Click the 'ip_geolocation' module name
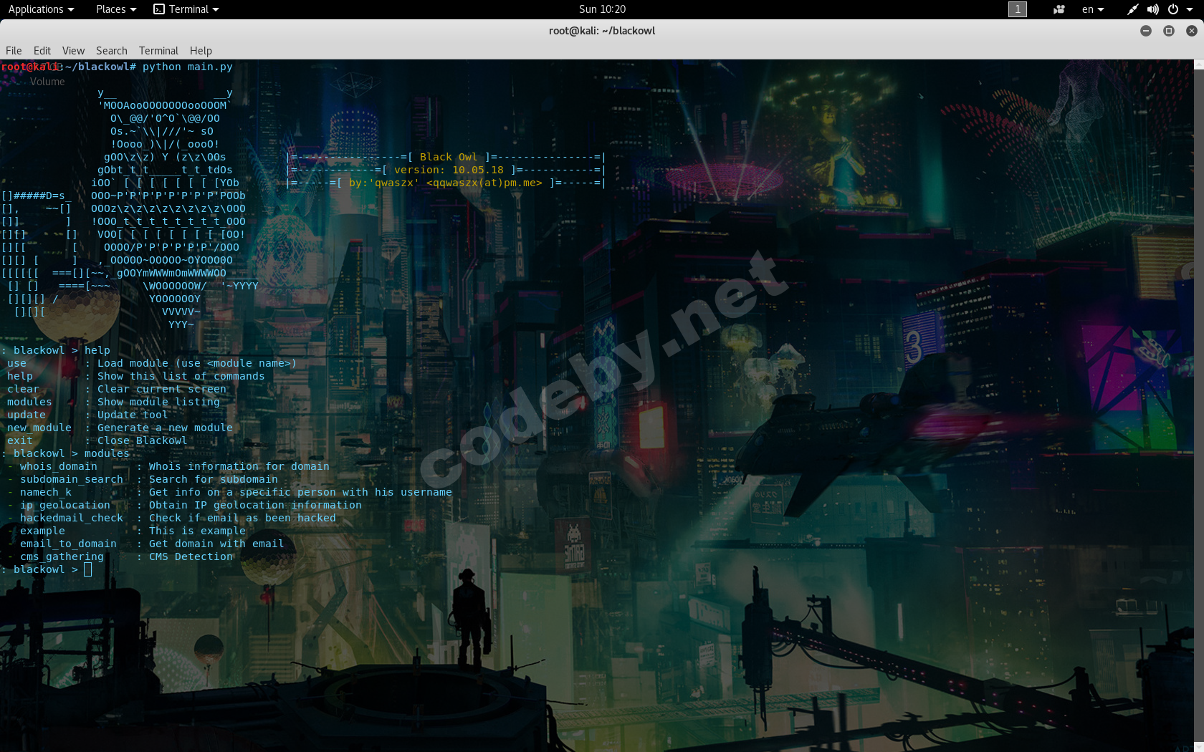This screenshot has height=752, width=1204. (65, 505)
